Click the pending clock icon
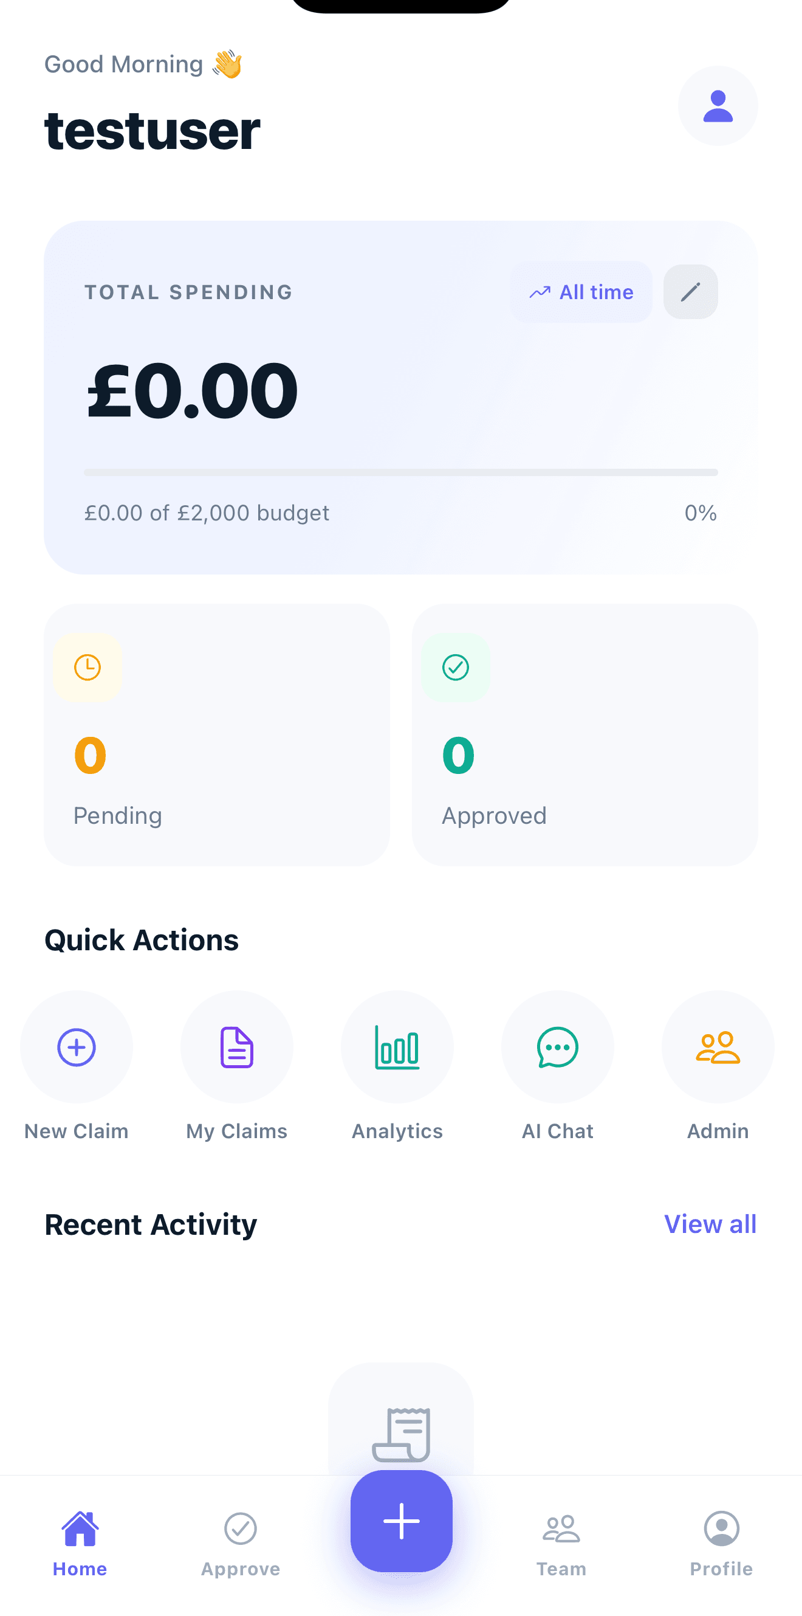The width and height of the screenshot is (802, 1616). point(87,668)
